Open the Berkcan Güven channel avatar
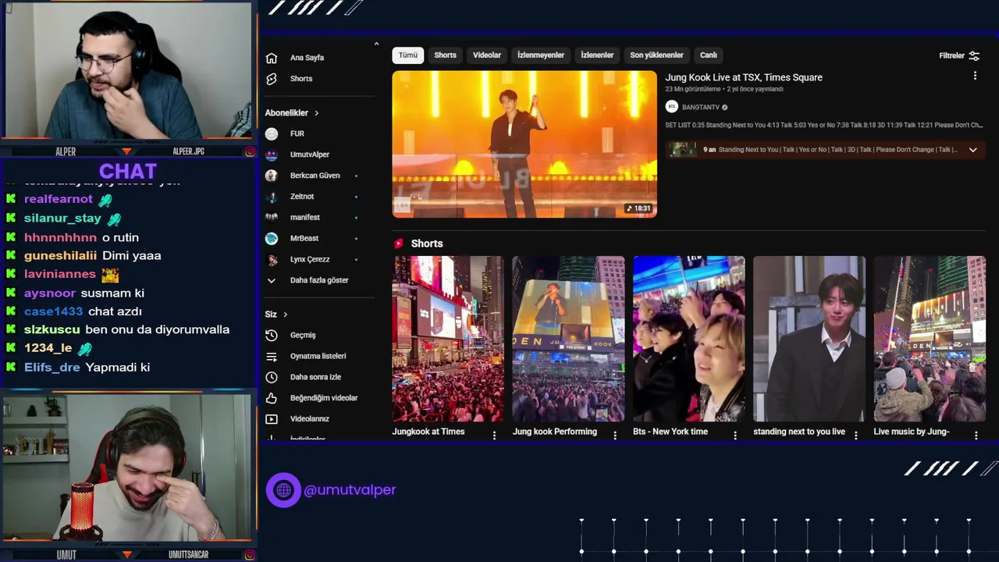This screenshot has width=999, height=562. pos(272,176)
